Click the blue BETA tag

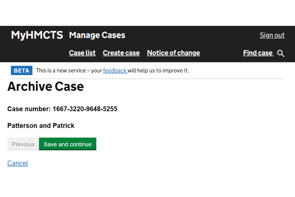(22, 70)
